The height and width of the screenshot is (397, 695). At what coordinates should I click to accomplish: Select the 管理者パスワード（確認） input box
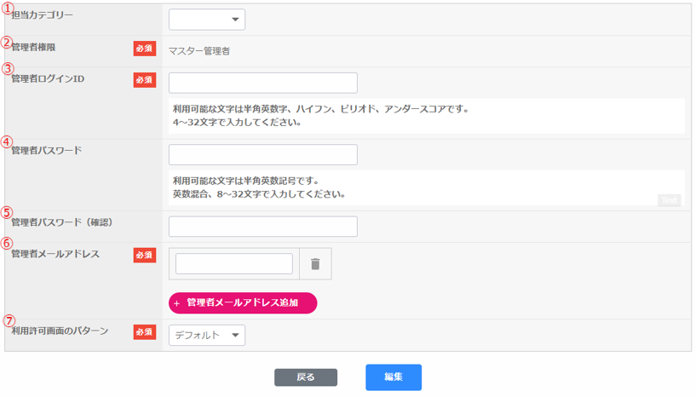click(263, 226)
